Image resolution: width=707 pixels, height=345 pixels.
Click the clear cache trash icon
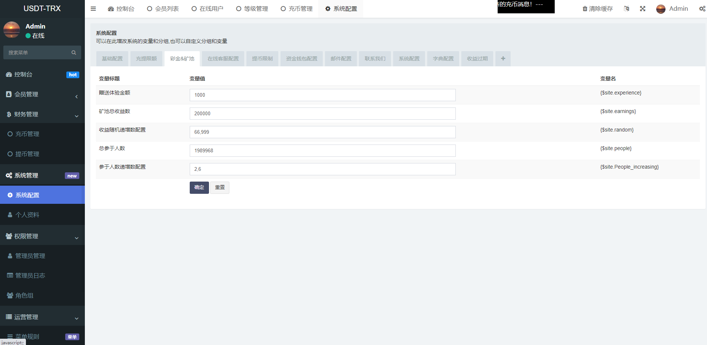(585, 9)
